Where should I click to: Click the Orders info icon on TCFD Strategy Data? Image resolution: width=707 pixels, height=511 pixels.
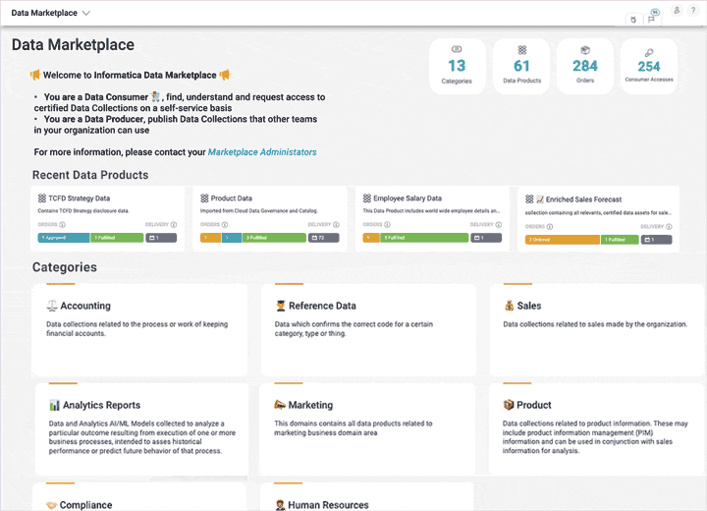click(x=63, y=225)
